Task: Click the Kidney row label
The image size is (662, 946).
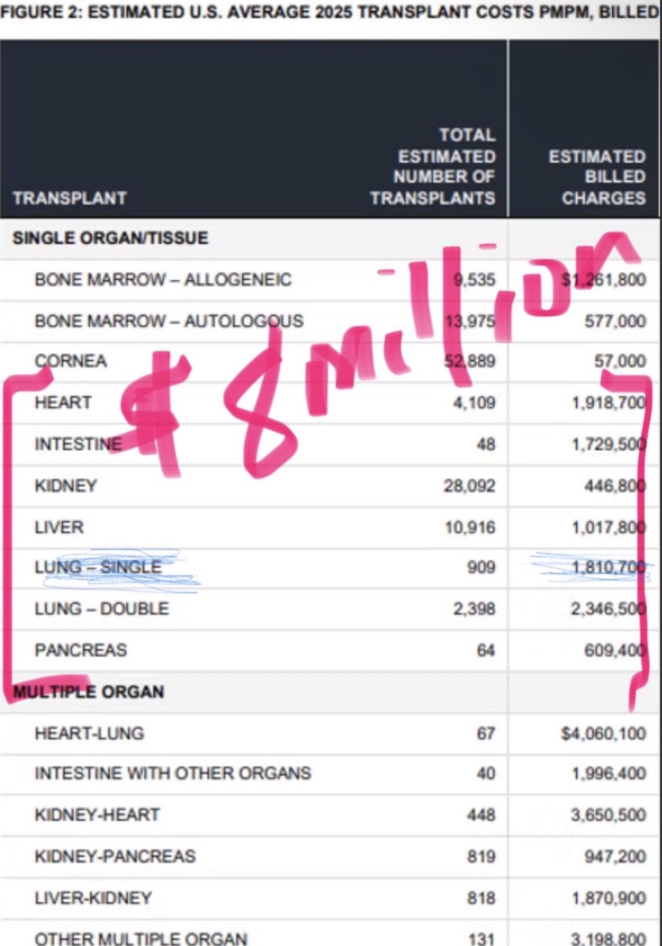Action: click(x=66, y=486)
